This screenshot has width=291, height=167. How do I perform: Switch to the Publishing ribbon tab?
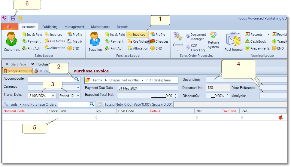pos(50,27)
